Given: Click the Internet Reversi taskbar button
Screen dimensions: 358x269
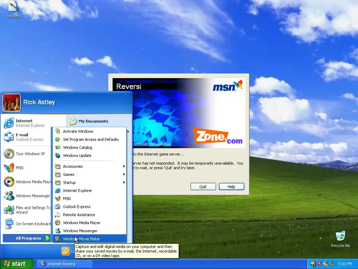Looking at the screenshot, I should point(65,264).
